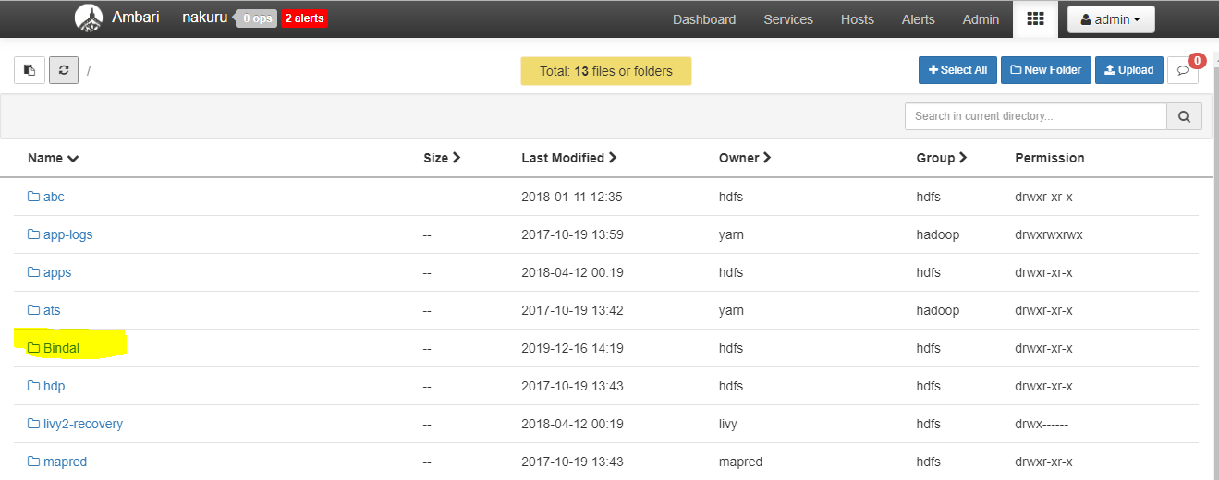Screen dimensions: 1219x480
Task: Open the highlighted Bindal folder
Action: pos(61,348)
